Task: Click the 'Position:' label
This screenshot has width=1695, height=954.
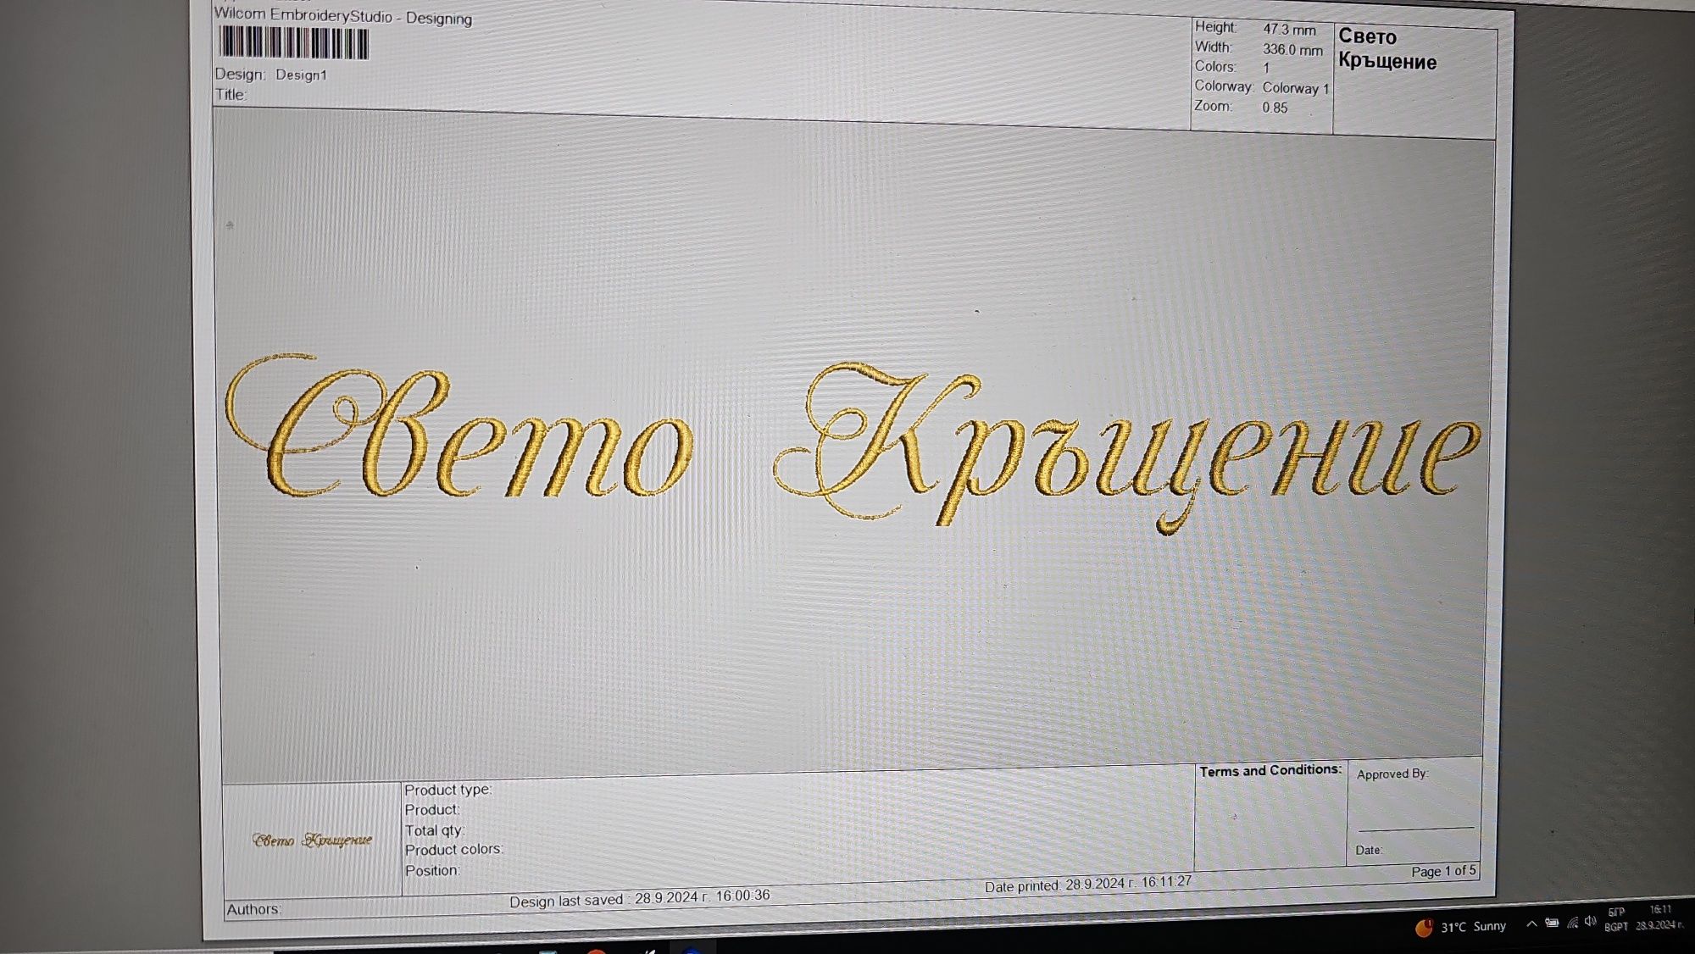Action: 432,870
